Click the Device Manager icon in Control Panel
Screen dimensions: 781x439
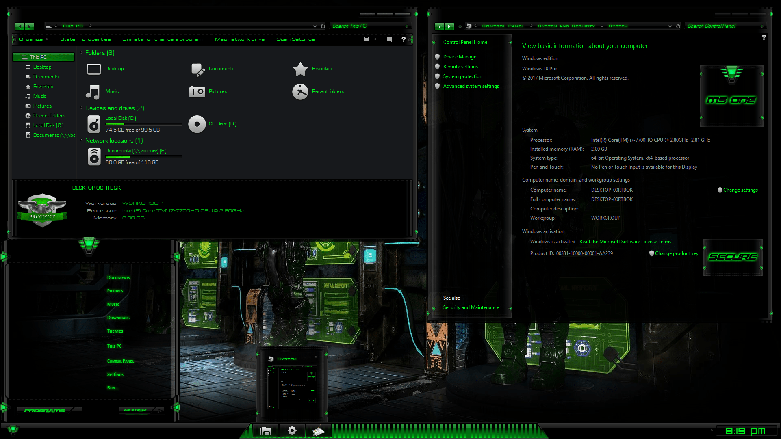460,57
